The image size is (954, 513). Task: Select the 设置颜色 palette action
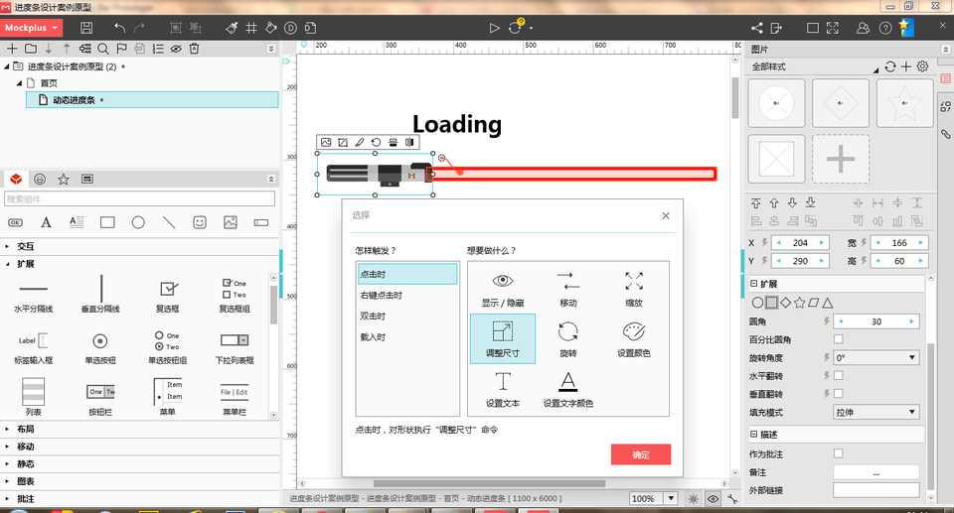coord(634,338)
